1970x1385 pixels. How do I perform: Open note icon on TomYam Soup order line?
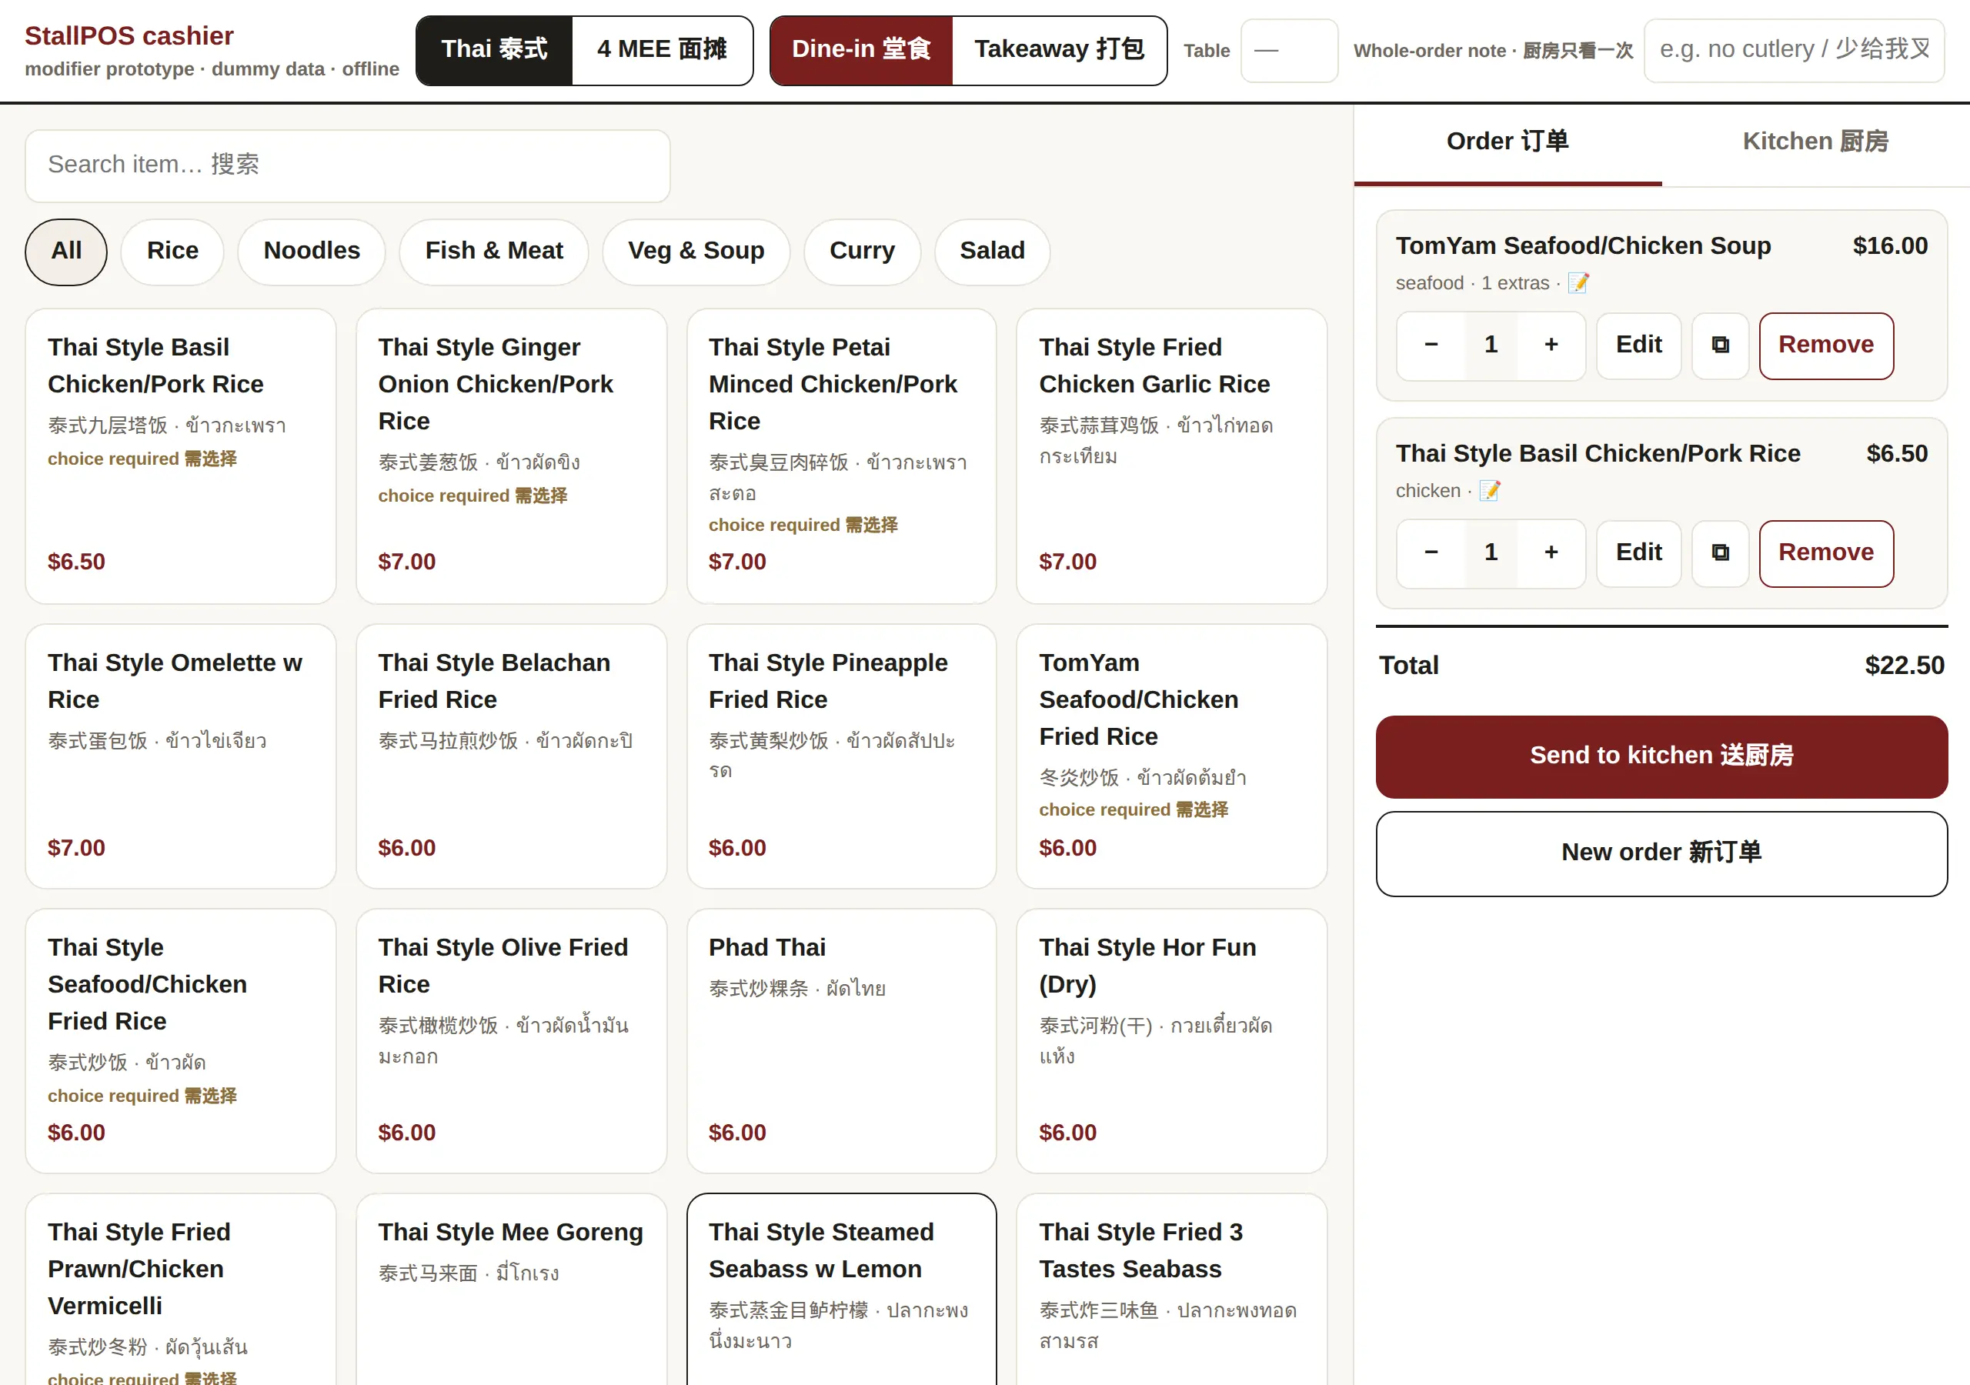(x=1578, y=283)
